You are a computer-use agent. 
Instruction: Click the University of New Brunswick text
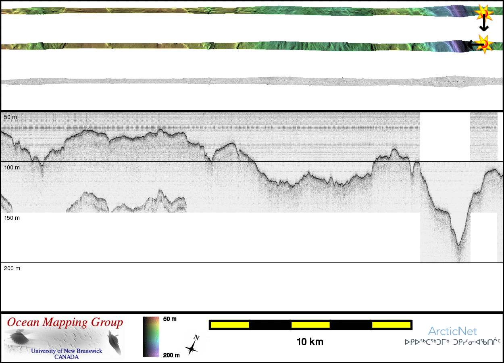click(x=67, y=351)
